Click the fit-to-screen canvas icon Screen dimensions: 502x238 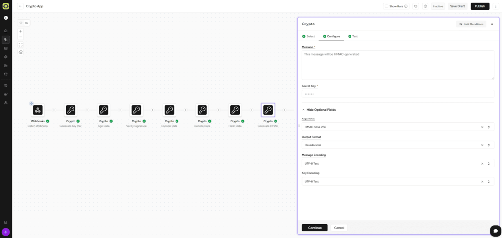click(x=21, y=45)
